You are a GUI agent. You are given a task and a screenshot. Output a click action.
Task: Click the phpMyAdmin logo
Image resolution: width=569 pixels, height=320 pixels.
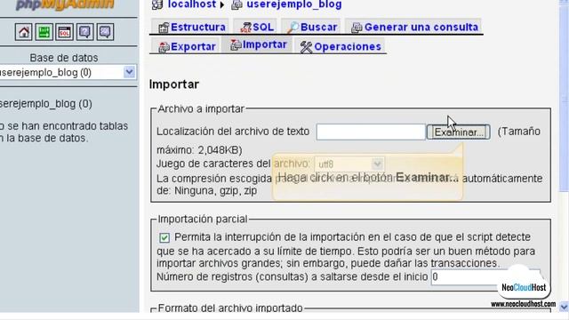click(65, 4)
